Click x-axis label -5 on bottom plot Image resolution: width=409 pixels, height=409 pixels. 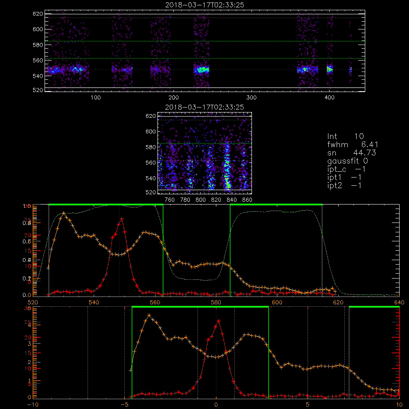124,405
